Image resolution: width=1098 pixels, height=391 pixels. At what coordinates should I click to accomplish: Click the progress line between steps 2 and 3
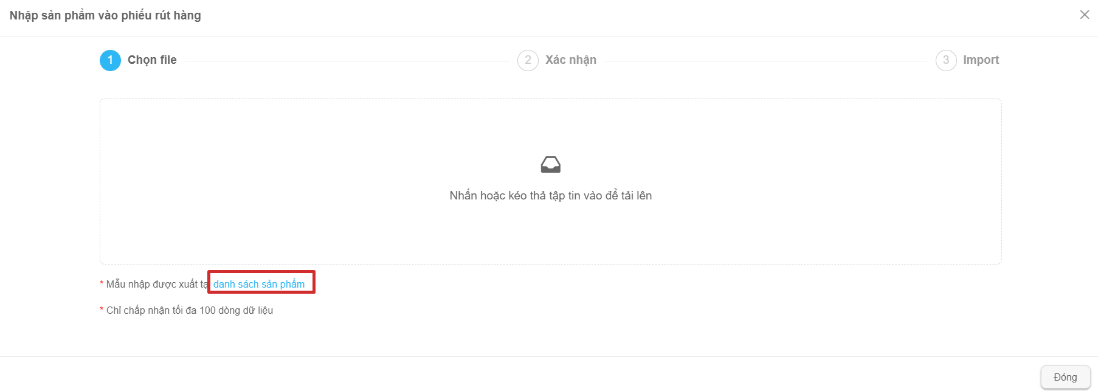click(x=766, y=61)
